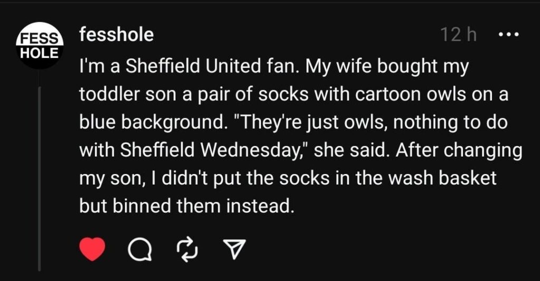Click the 12 h post timestamp

(458, 35)
